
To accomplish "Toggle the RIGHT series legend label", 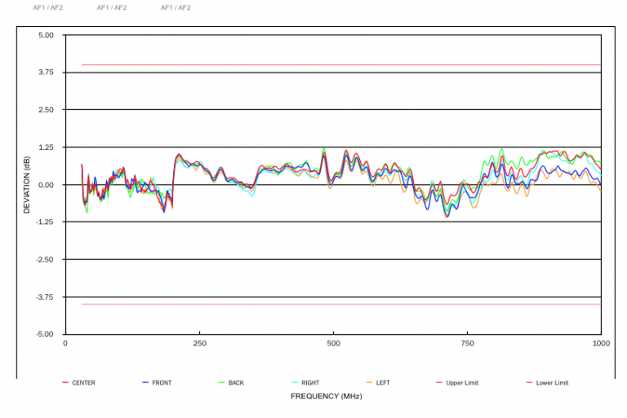I will pyautogui.click(x=310, y=382).
